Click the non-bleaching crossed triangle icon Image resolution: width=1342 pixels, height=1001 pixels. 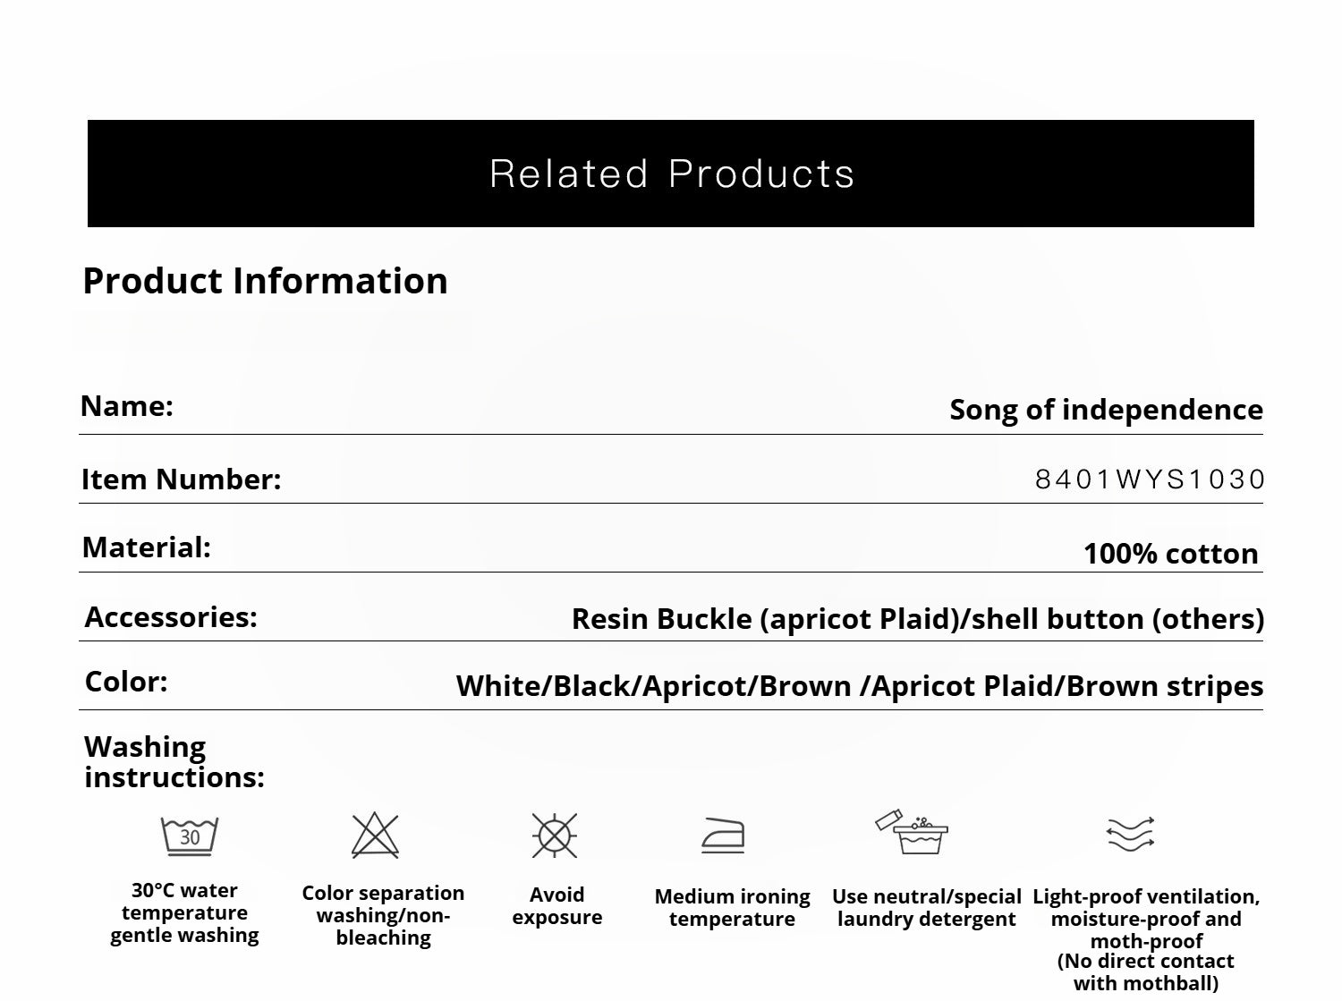point(375,836)
